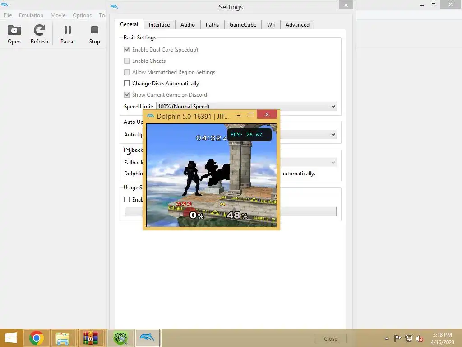Viewport: 462px width, 347px height.
Task: Launch Google Chrome from the taskbar
Action: click(37, 338)
